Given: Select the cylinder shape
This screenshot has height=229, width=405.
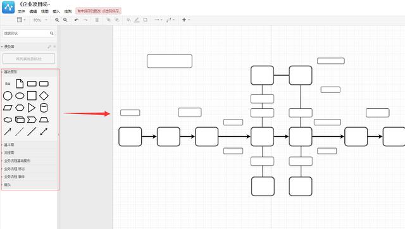Looking at the screenshot, I should 44,108.
